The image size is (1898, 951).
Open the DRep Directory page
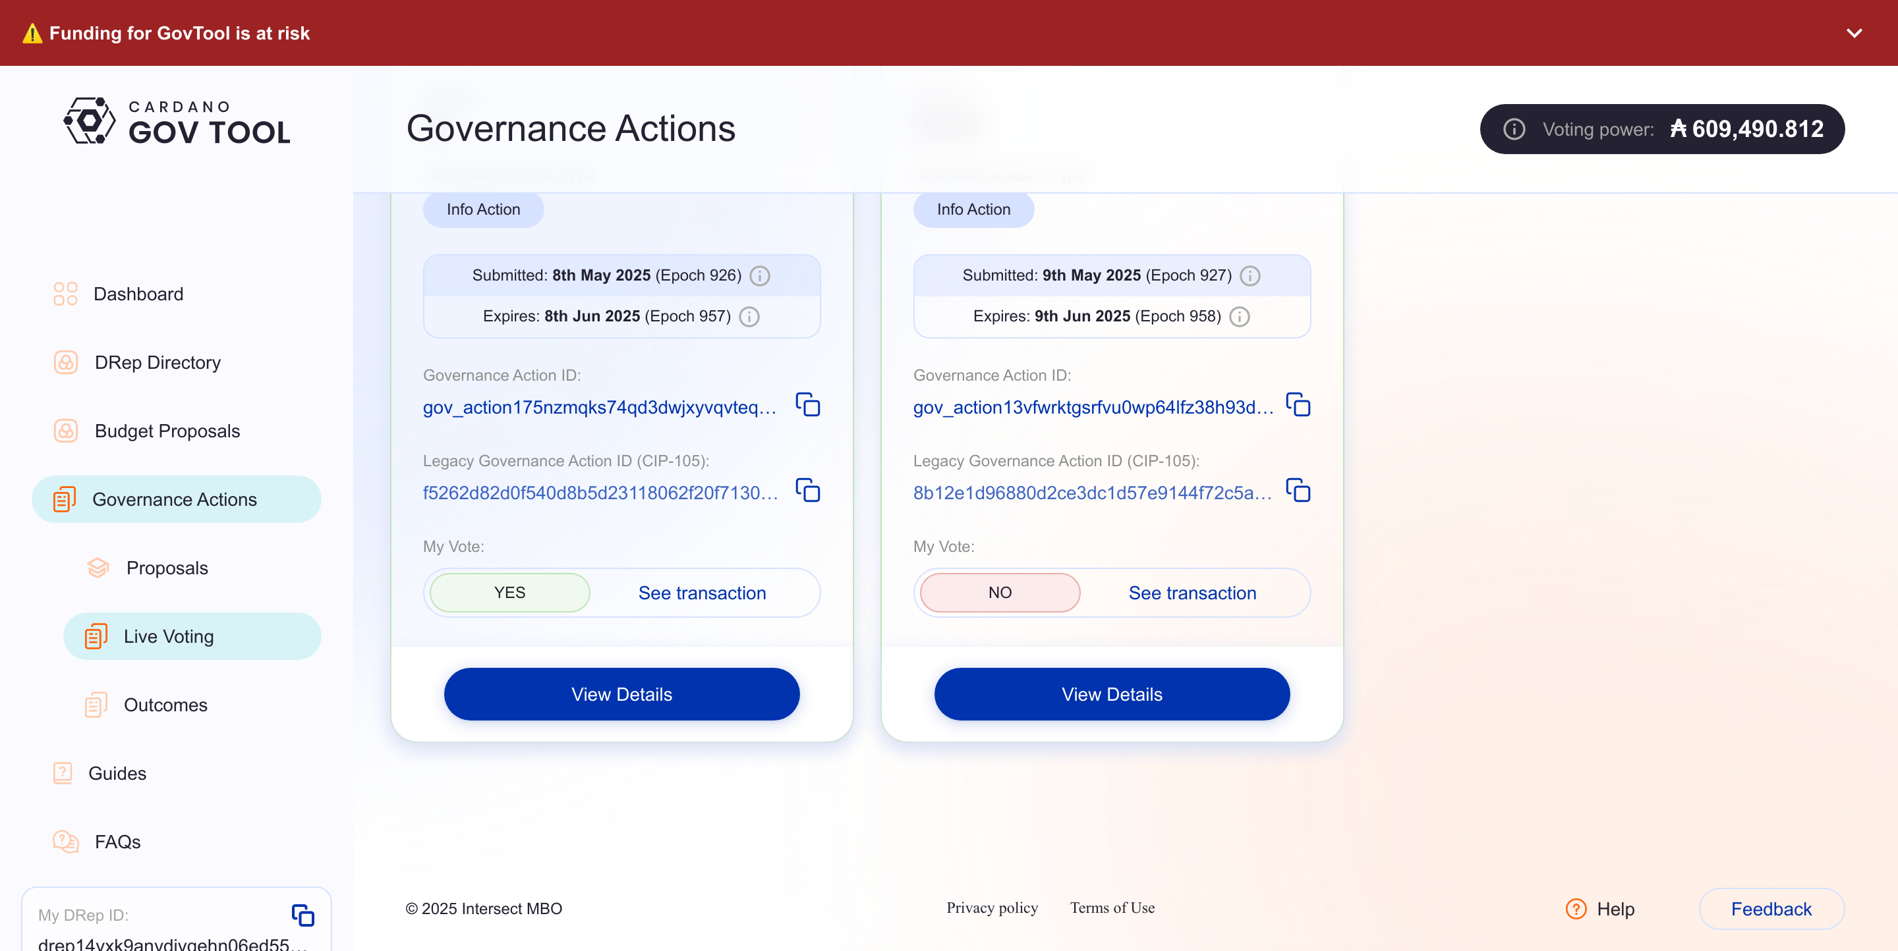[x=157, y=362]
